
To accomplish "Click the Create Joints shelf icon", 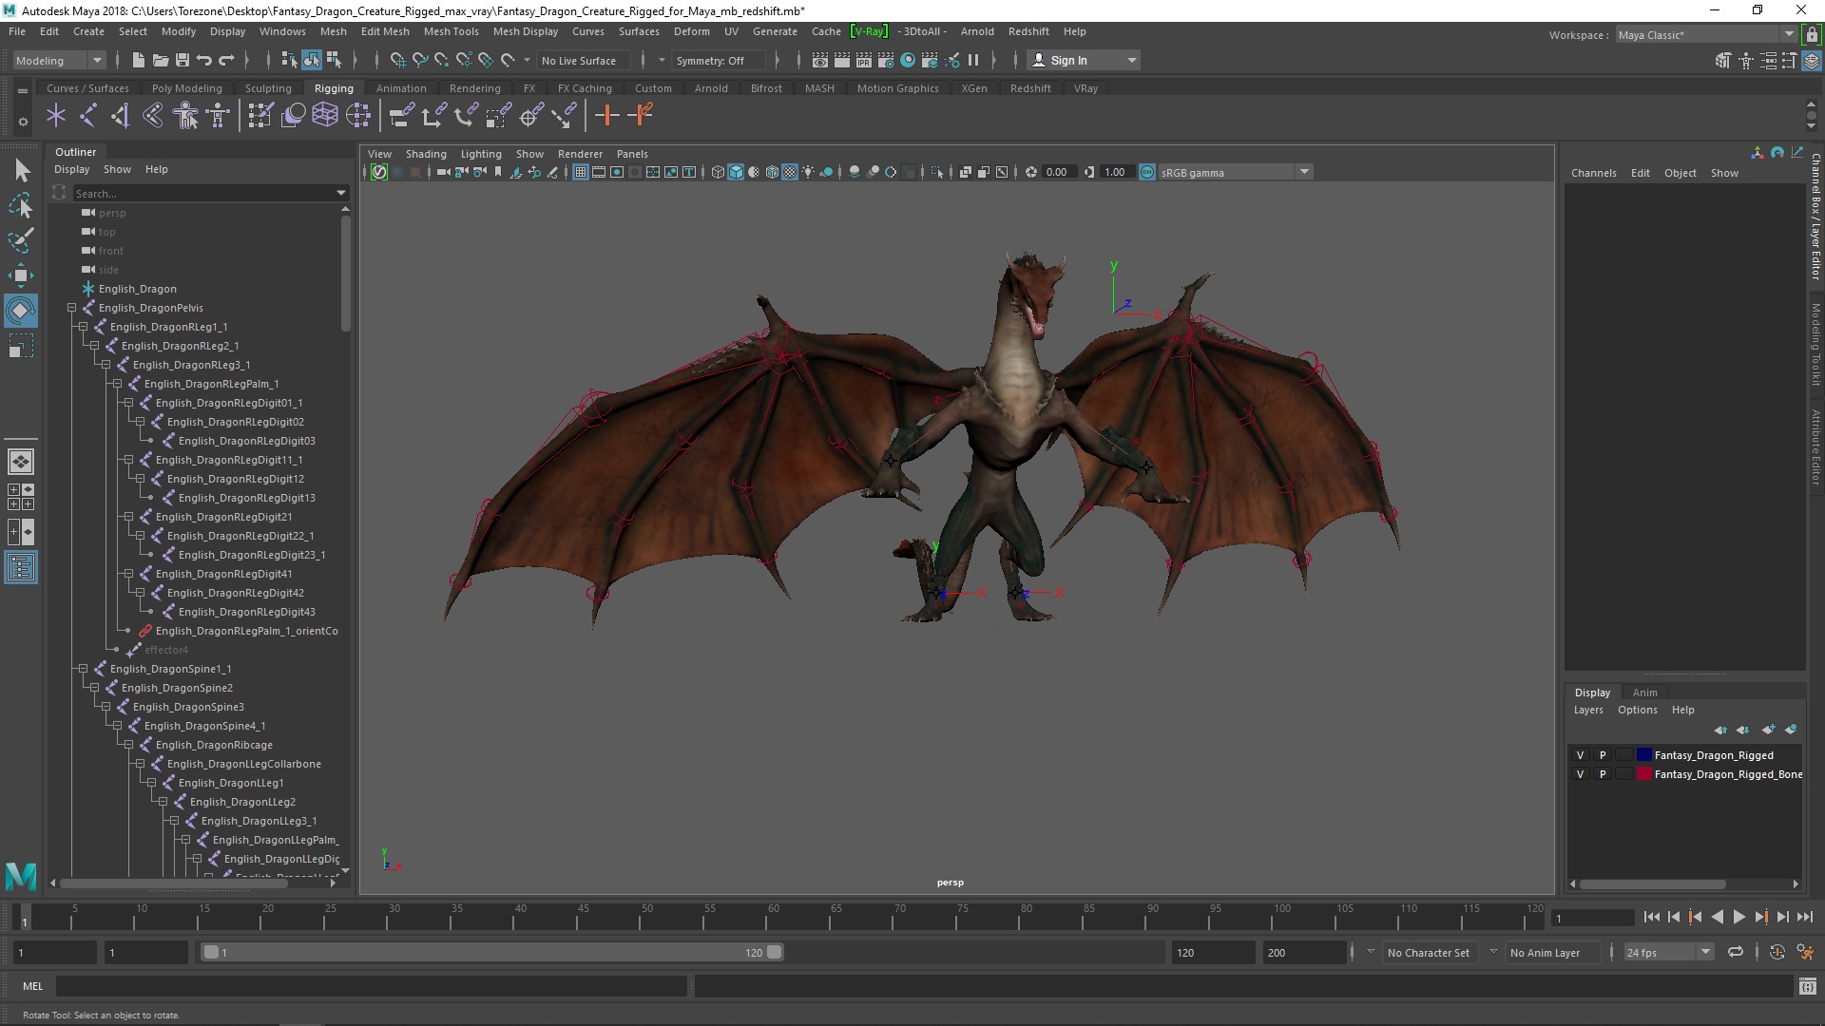I will 87,116.
